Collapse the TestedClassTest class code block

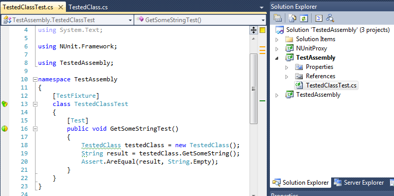pyautogui.click(x=35, y=104)
